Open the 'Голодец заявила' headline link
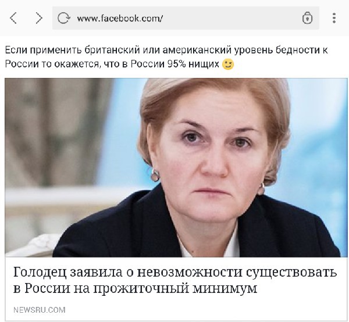 point(175,280)
